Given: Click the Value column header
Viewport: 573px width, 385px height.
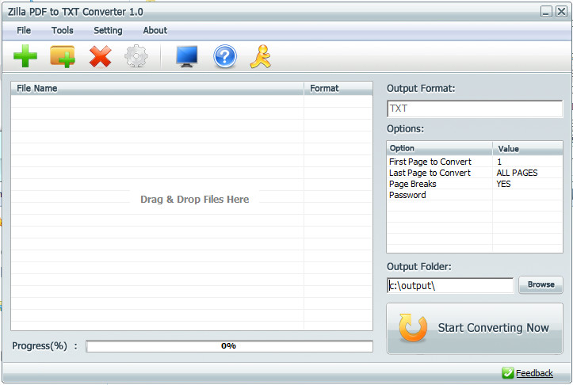Looking at the screenshot, I should [x=528, y=148].
